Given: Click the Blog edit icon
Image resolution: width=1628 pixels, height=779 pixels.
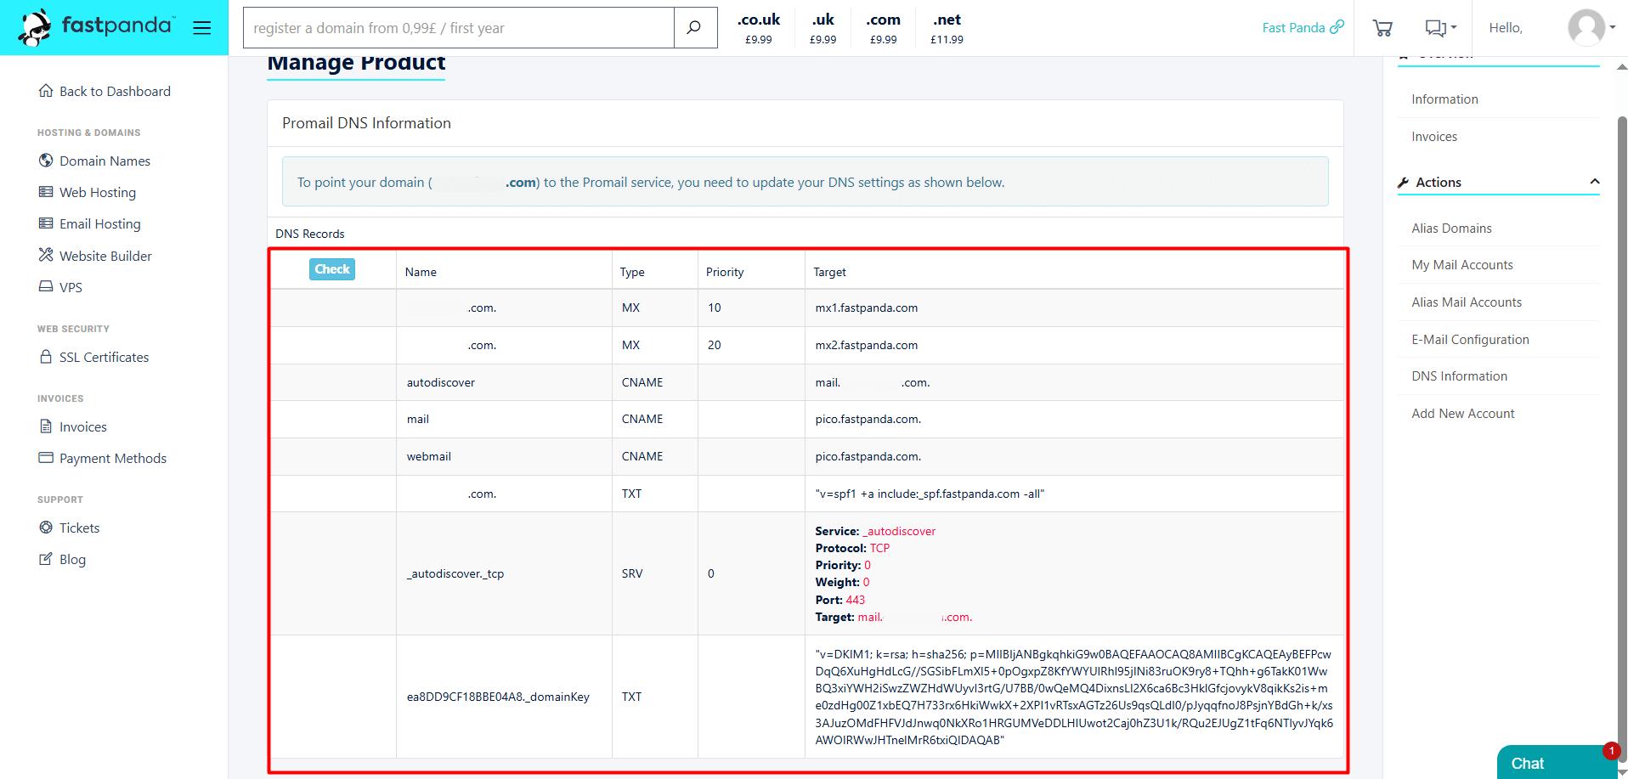Looking at the screenshot, I should tap(46, 558).
